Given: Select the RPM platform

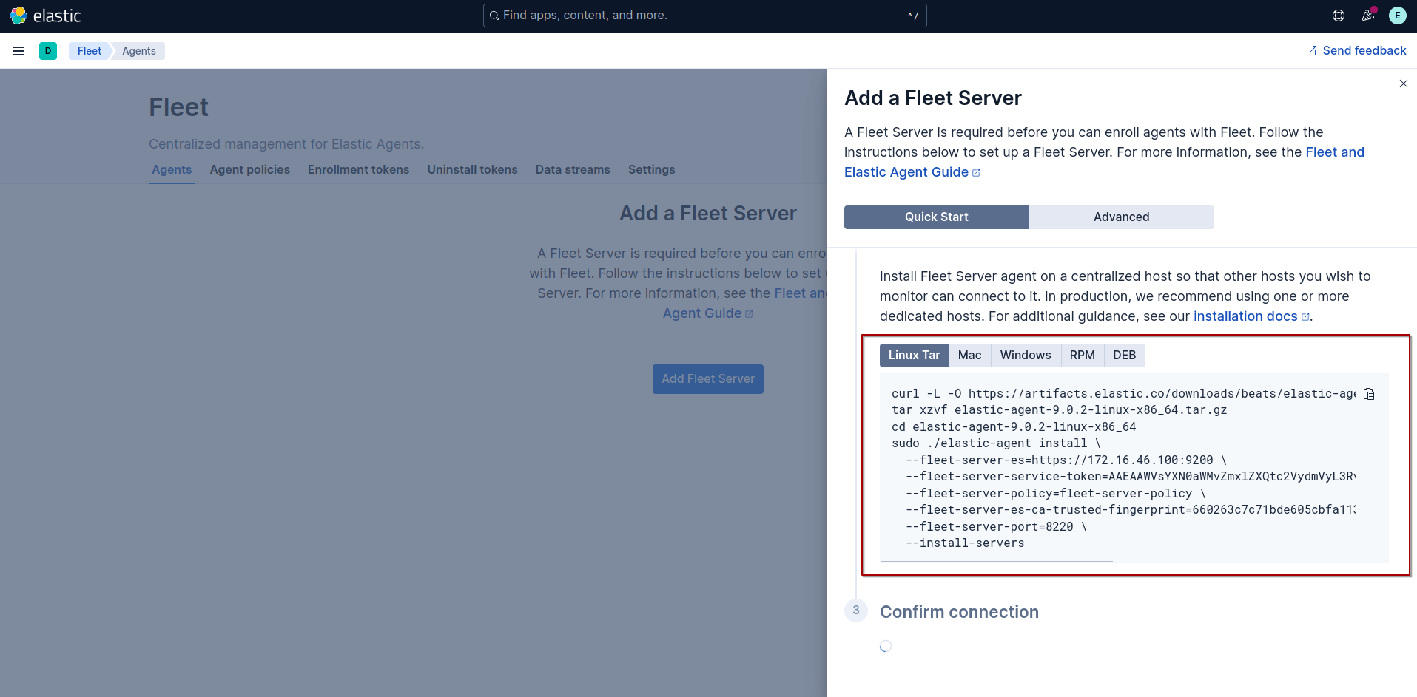Looking at the screenshot, I should pos(1082,356).
